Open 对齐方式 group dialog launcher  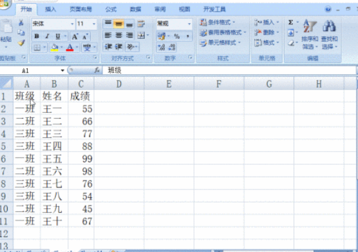tap(148, 57)
